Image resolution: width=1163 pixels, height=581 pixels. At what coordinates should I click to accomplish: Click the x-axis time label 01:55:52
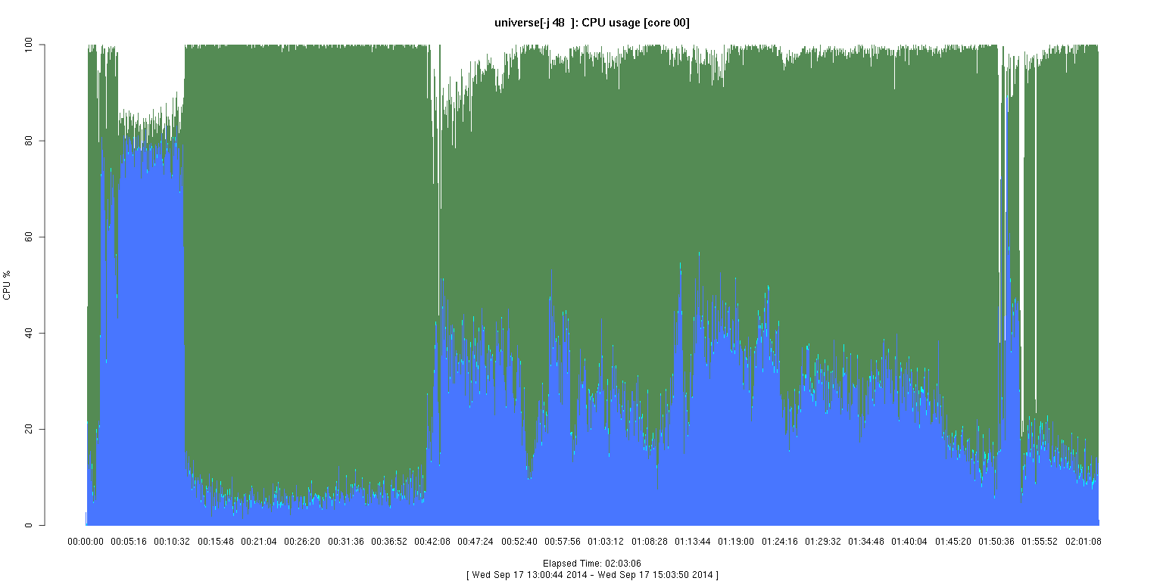1040,542
